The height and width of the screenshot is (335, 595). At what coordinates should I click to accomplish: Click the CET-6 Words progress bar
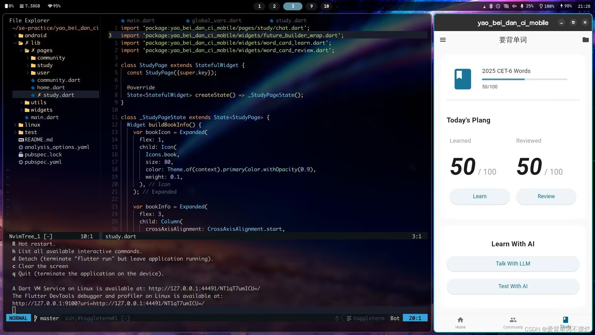pos(524,79)
